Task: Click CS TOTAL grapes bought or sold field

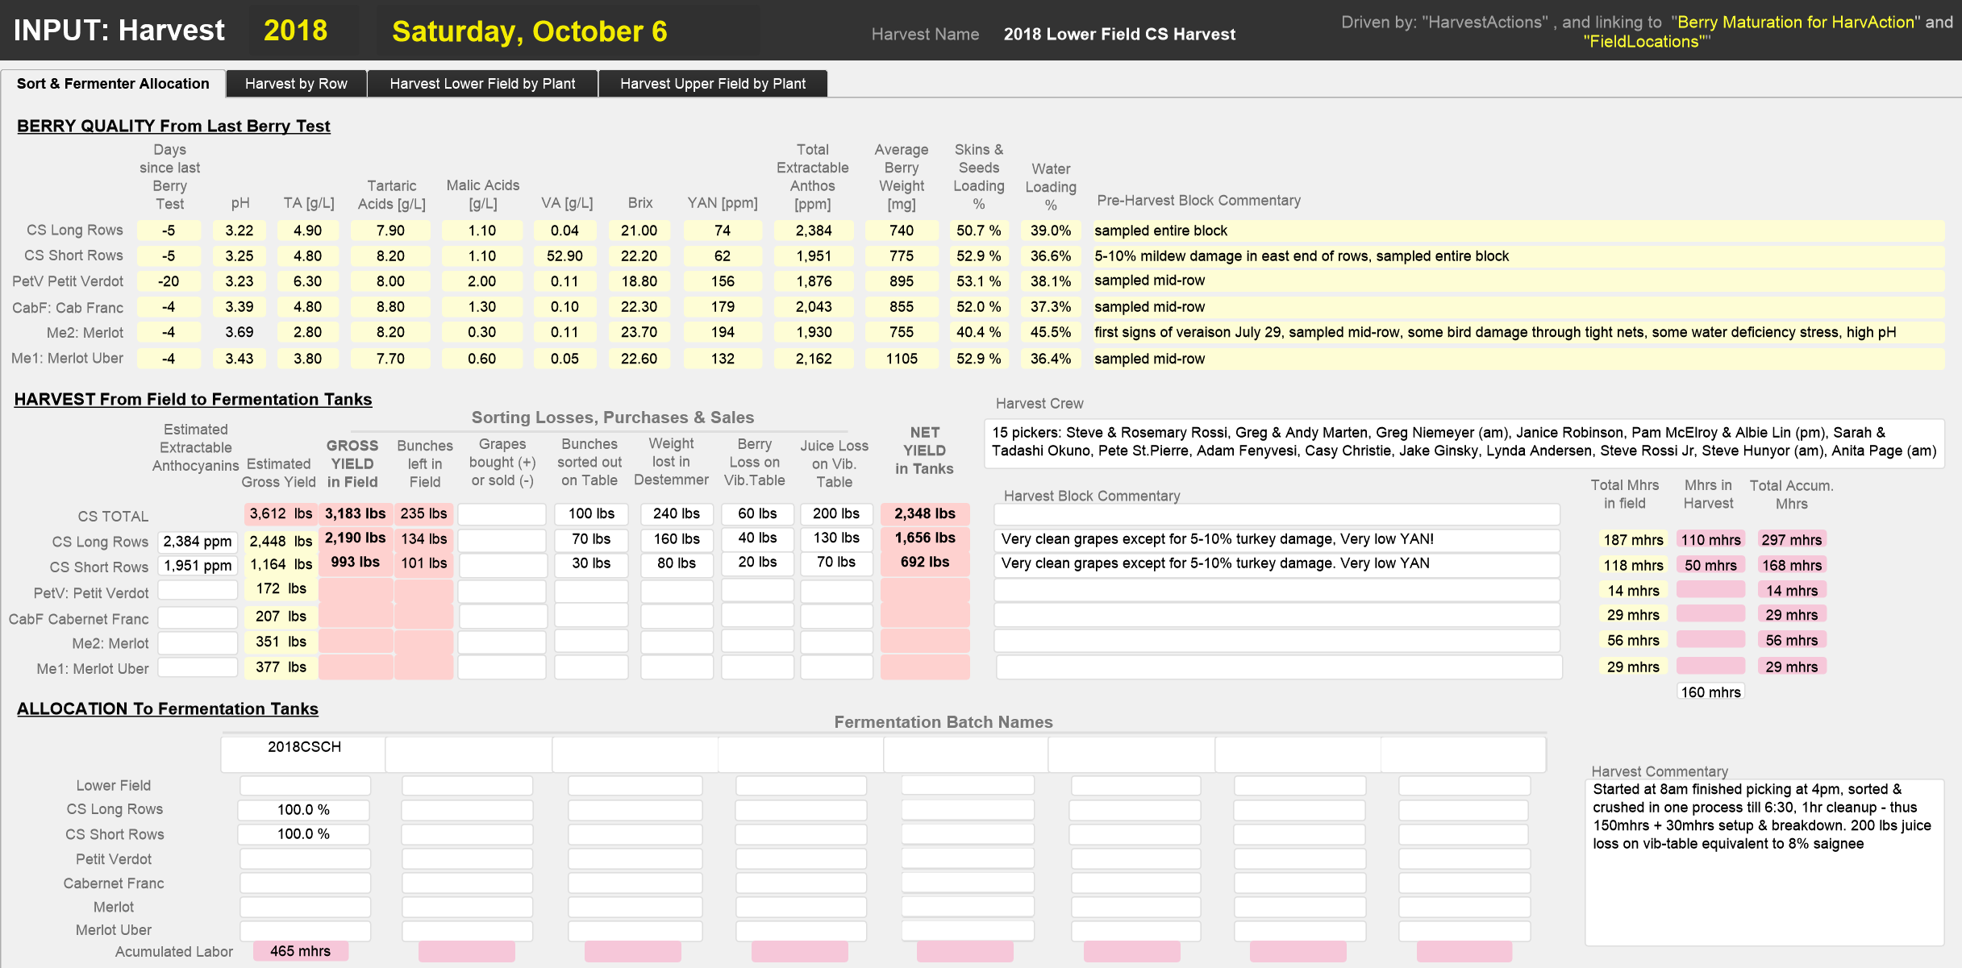Action: [x=502, y=514]
